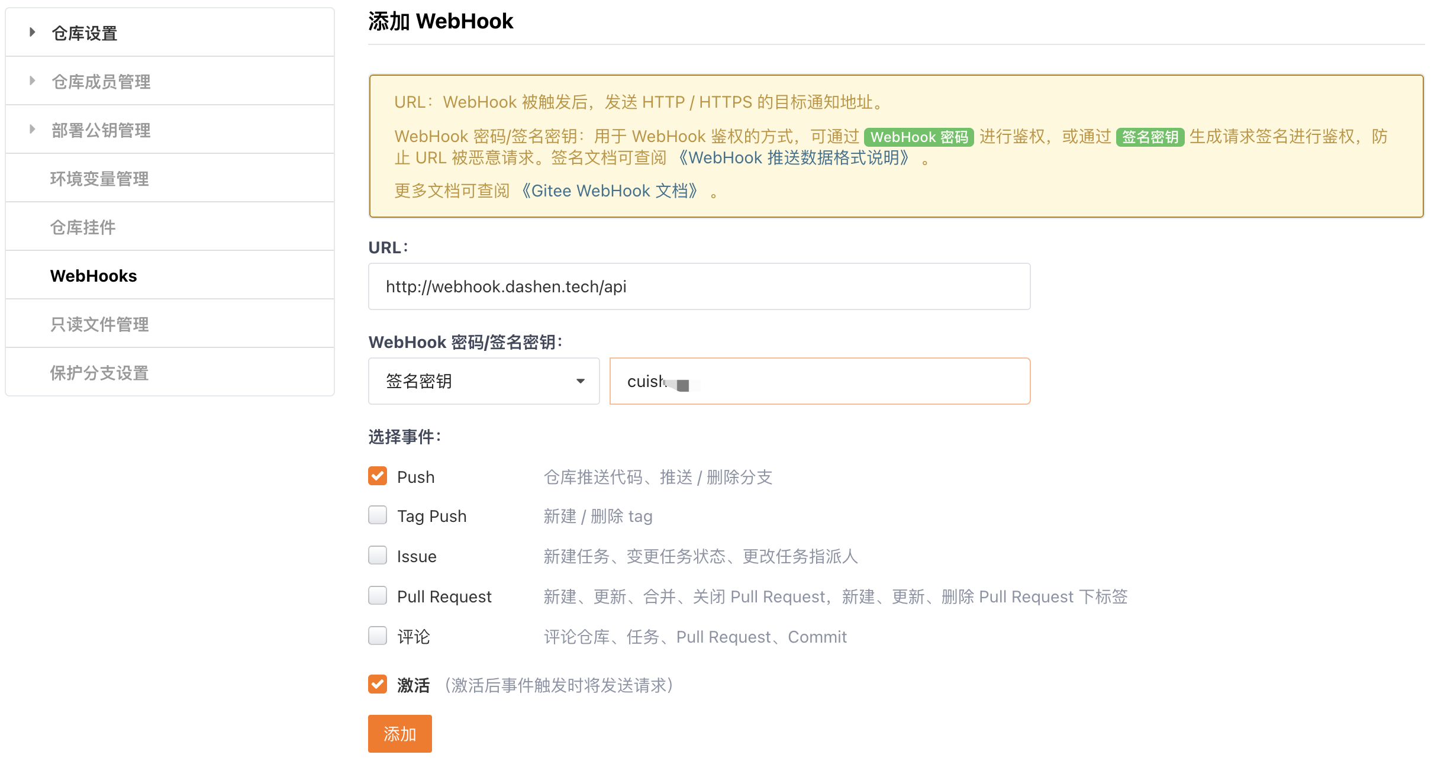Open 《WebHook 推送数据格式说明》 link
Viewport: 1431px width, 774px height.
[792, 158]
